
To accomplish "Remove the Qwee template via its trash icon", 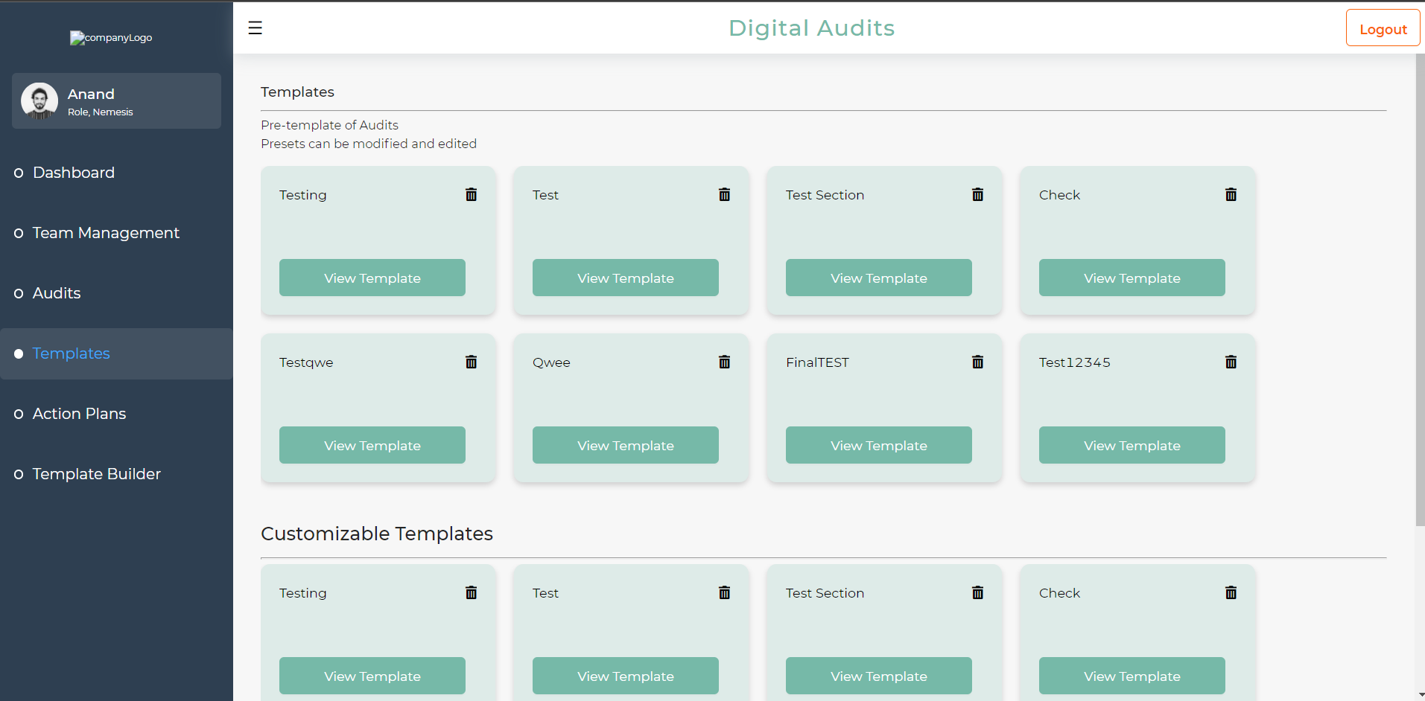I will pyautogui.click(x=725, y=362).
